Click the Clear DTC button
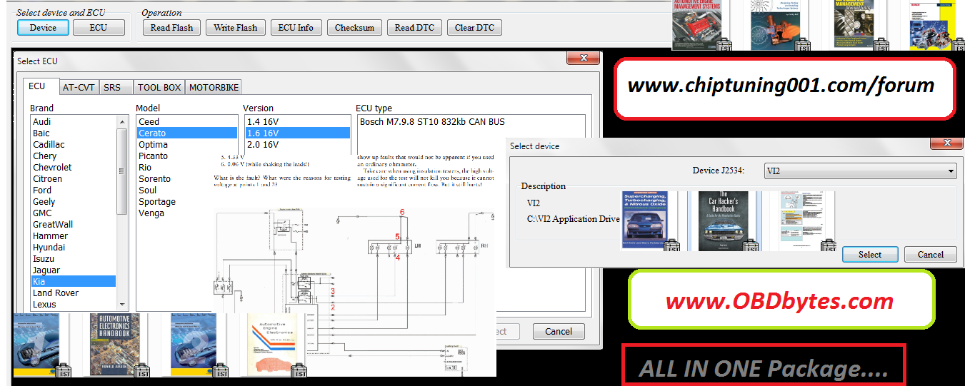This screenshot has width=965, height=386. pos(474,28)
